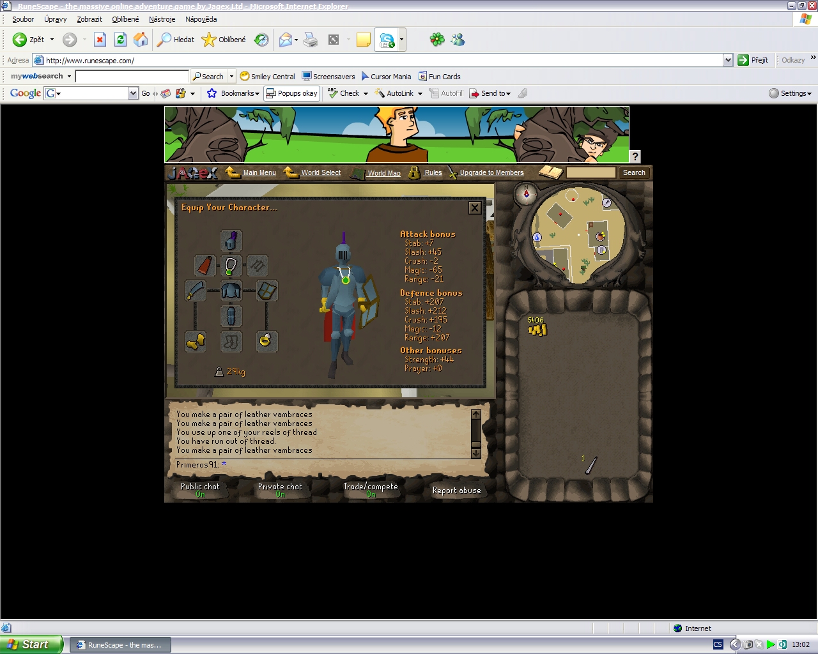The width and height of the screenshot is (818, 654).
Task: Toggle Trade/compete setting
Action: pos(371,490)
